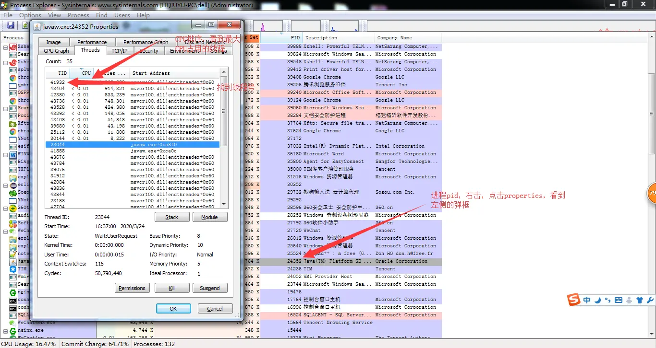This screenshot has height=348, width=656.
Task: Click the Java icon in the PID 24352 row
Action: [x=13, y=261]
